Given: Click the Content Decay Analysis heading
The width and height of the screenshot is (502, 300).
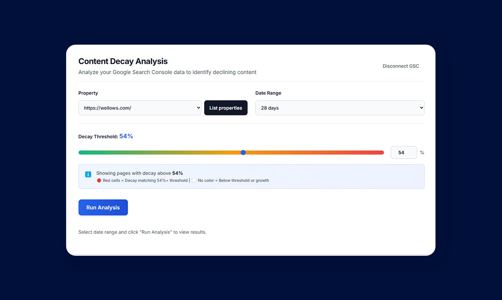Looking at the screenshot, I should [x=123, y=61].
